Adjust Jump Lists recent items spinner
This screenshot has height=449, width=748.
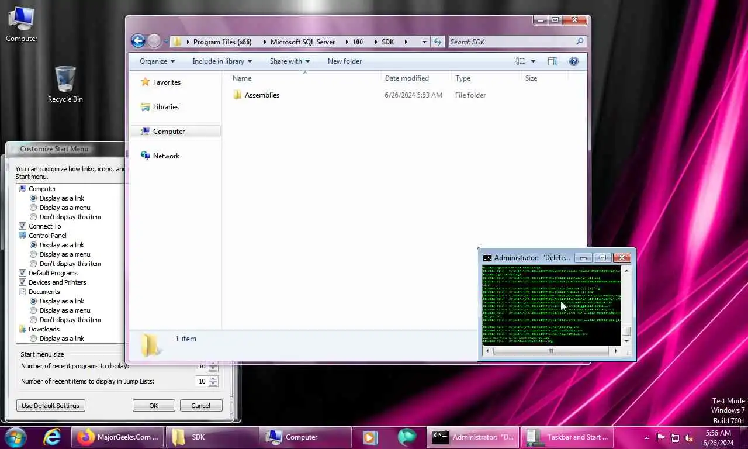[213, 381]
